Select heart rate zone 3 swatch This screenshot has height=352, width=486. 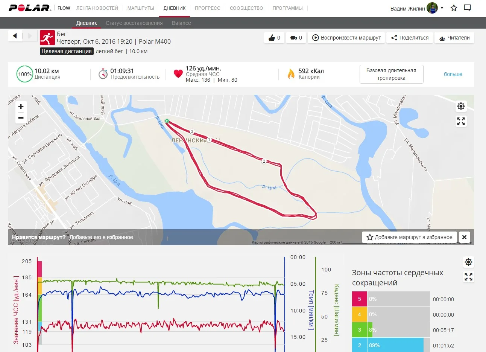pyautogui.click(x=360, y=330)
